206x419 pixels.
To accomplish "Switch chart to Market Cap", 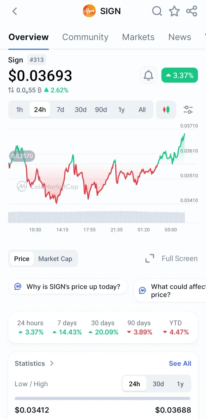I will tap(55, 259).
